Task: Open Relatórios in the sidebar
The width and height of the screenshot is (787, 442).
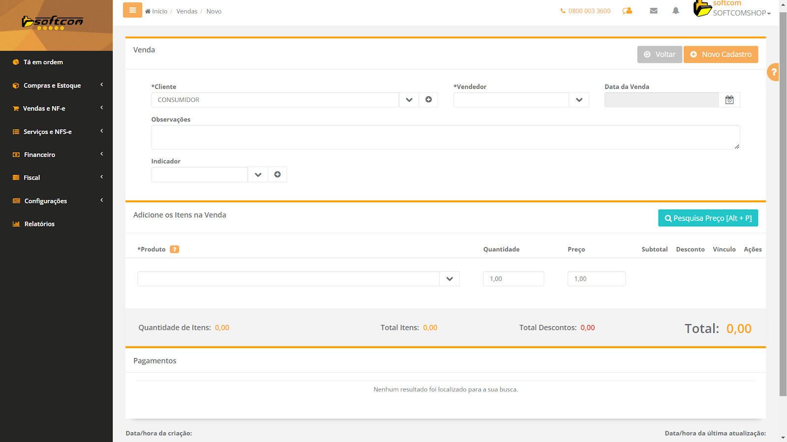Action: point(39,224)
